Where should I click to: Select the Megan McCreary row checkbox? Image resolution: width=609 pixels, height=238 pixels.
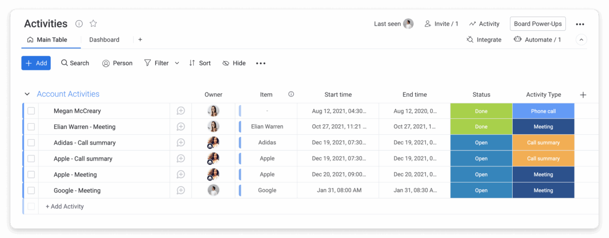(x=31, y=111)
